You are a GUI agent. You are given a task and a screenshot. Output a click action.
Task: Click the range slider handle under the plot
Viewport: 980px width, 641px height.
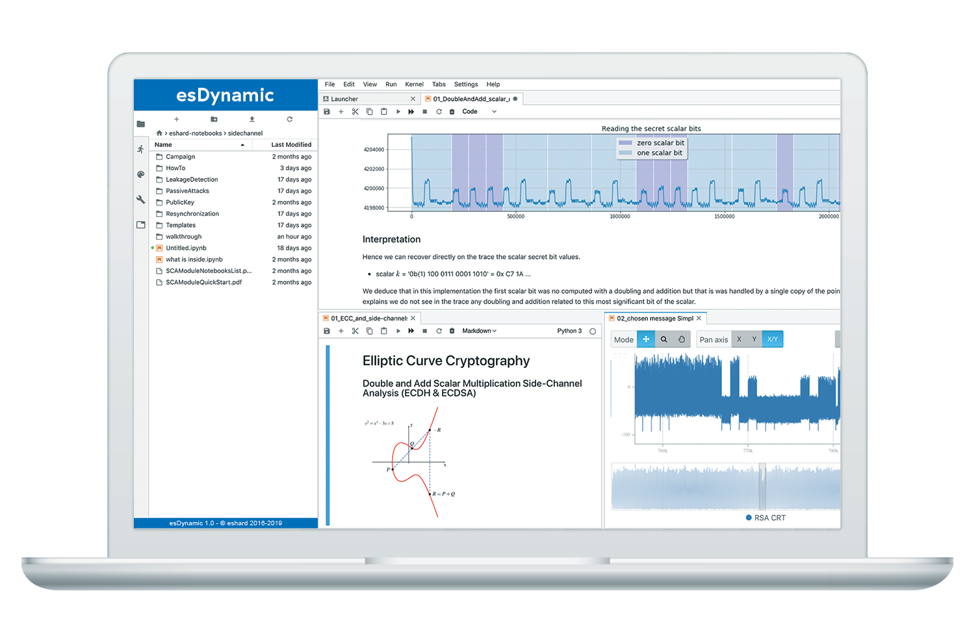(762, 487)
